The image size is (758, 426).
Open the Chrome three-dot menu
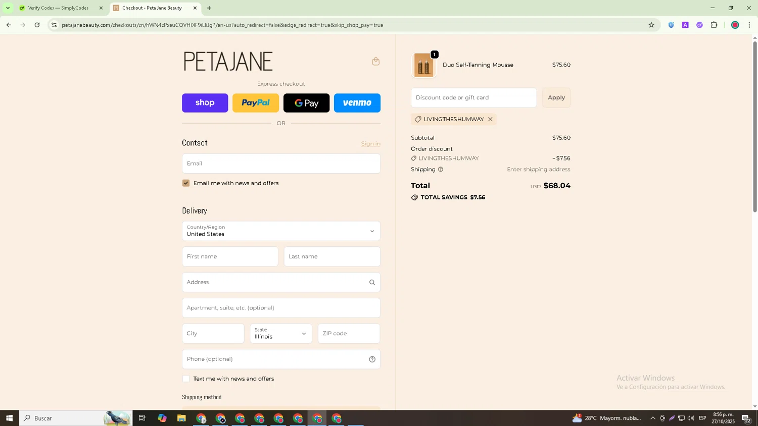click(x=749, y=25)
